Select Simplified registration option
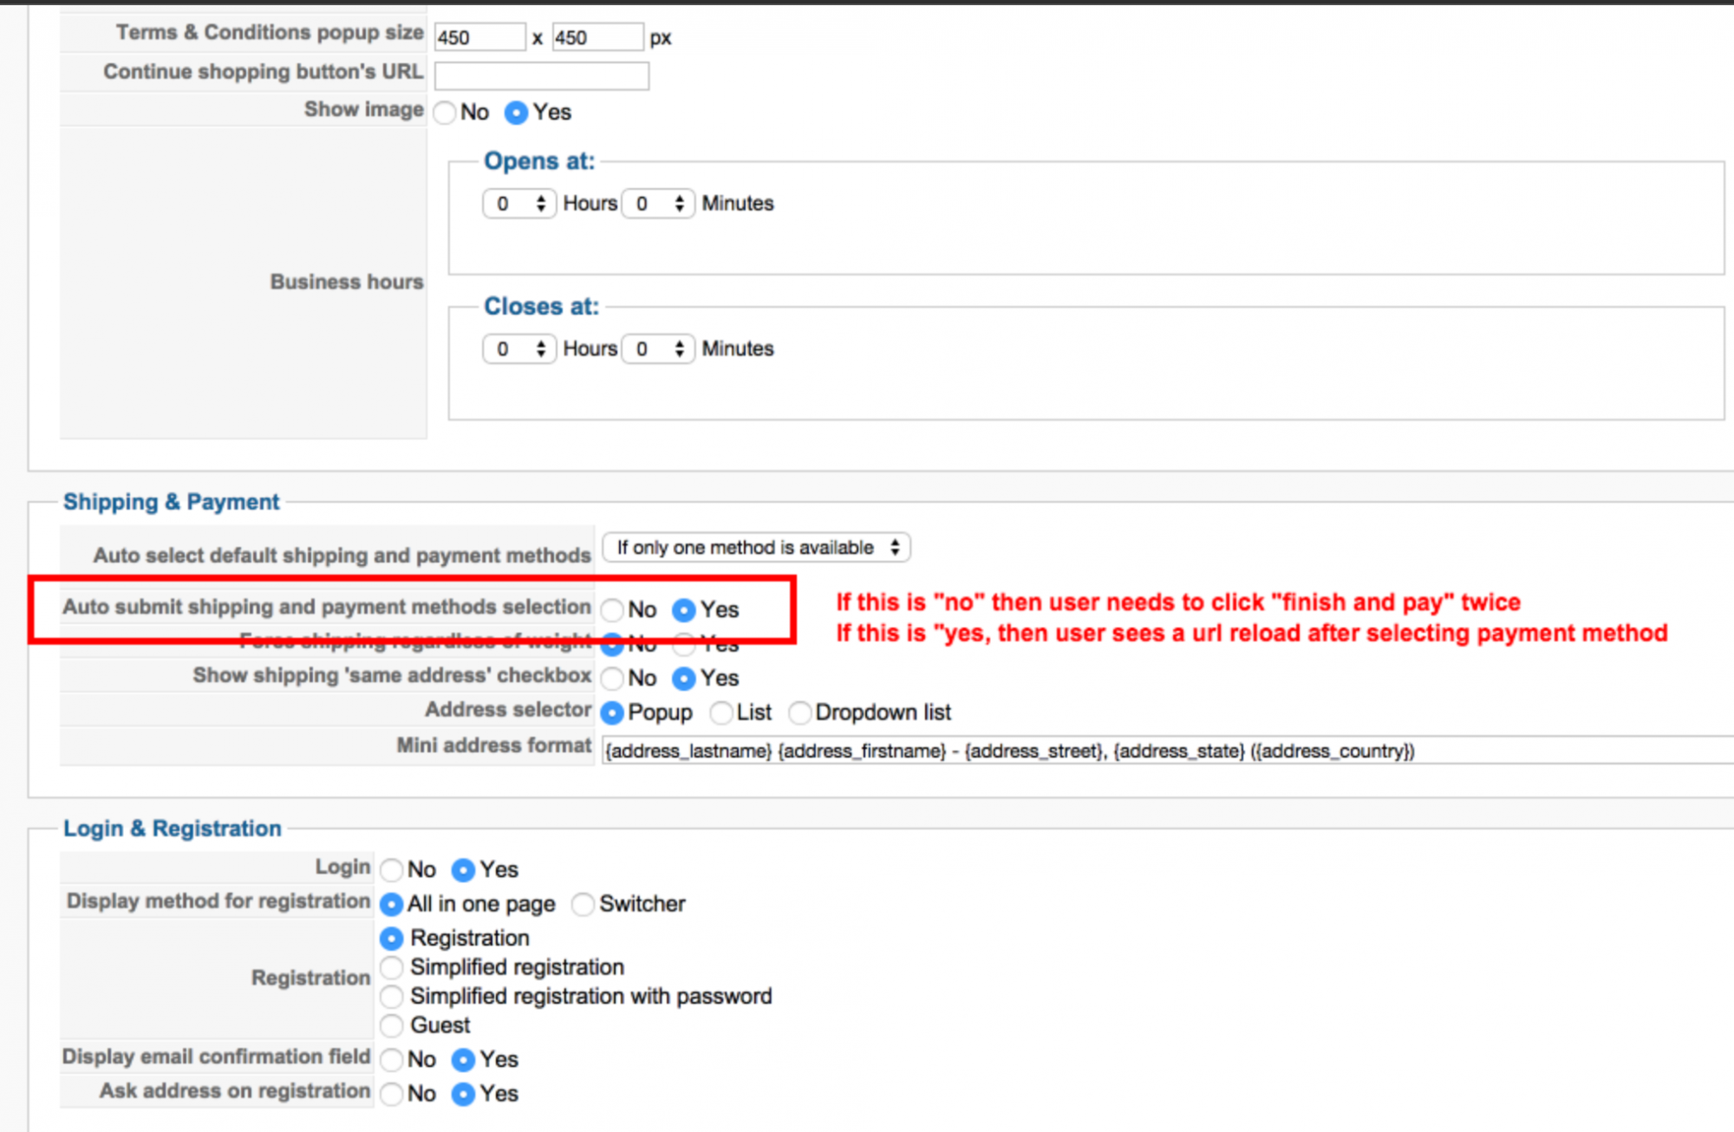1734x1132 pixels. (x=392, y=967)
